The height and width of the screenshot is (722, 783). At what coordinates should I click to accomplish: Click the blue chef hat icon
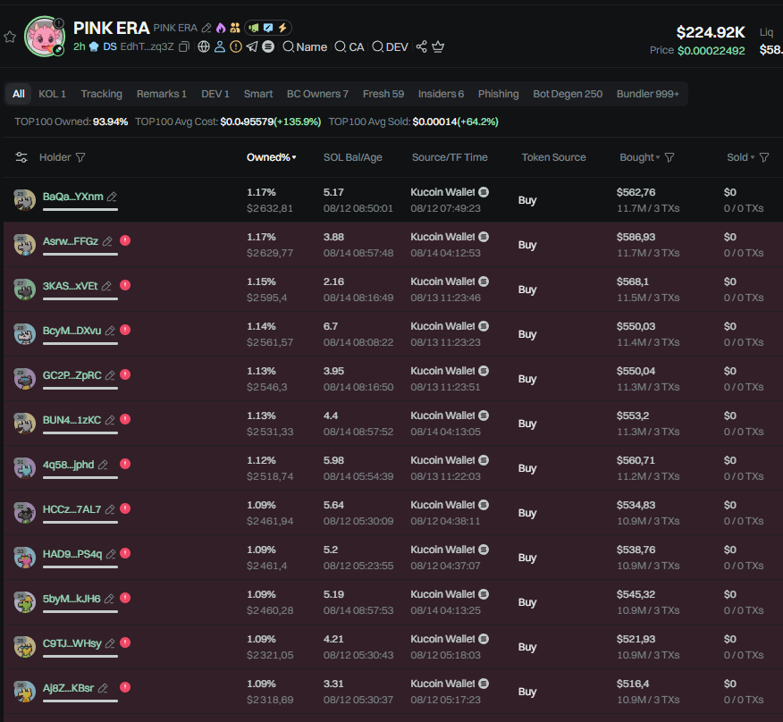[94, 47]
